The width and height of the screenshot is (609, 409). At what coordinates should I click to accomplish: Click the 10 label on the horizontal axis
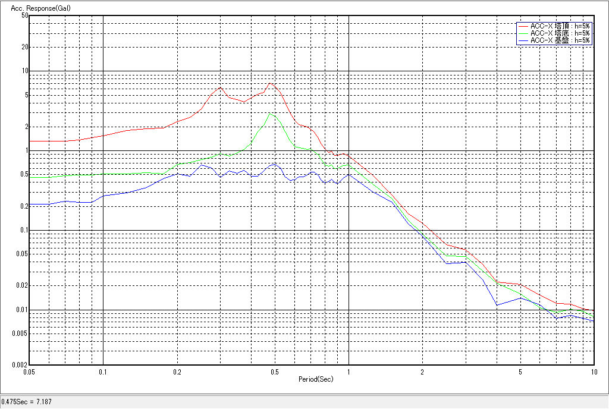[593, 372]
